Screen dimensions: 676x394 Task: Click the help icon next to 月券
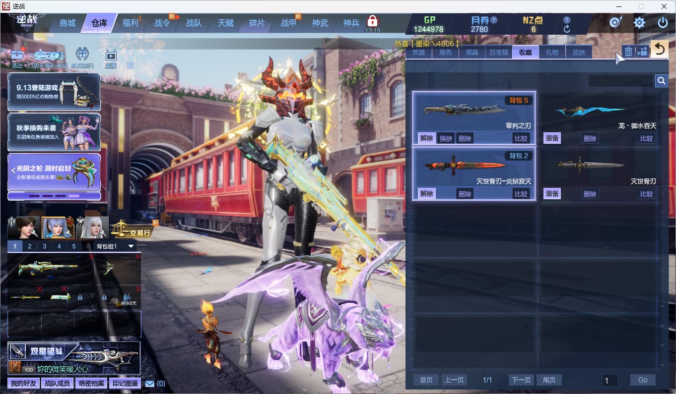(x=493, y=20)
